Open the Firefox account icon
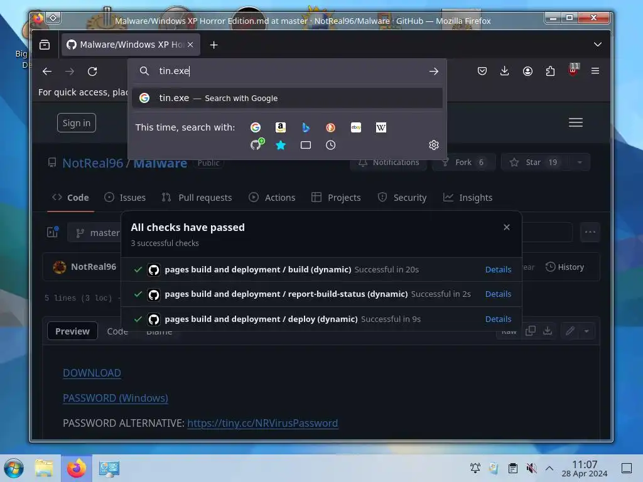The width and height of the screenshot is (643, 482). [x=527, y=72]
